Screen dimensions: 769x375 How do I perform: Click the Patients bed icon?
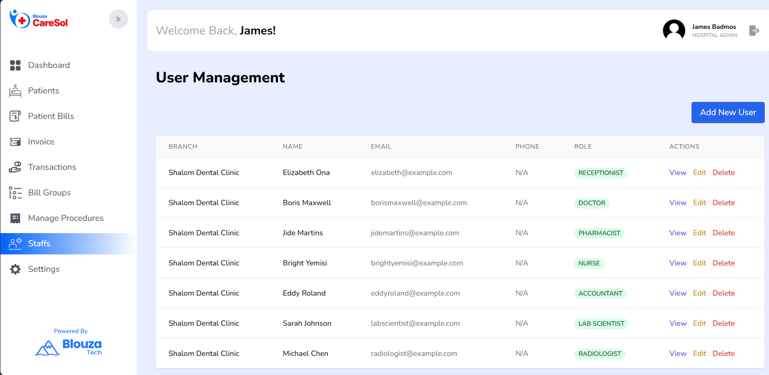(x=15, y=91)
